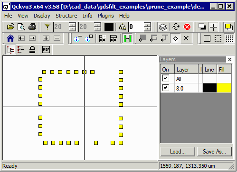Open the View menu

point(23,16)
